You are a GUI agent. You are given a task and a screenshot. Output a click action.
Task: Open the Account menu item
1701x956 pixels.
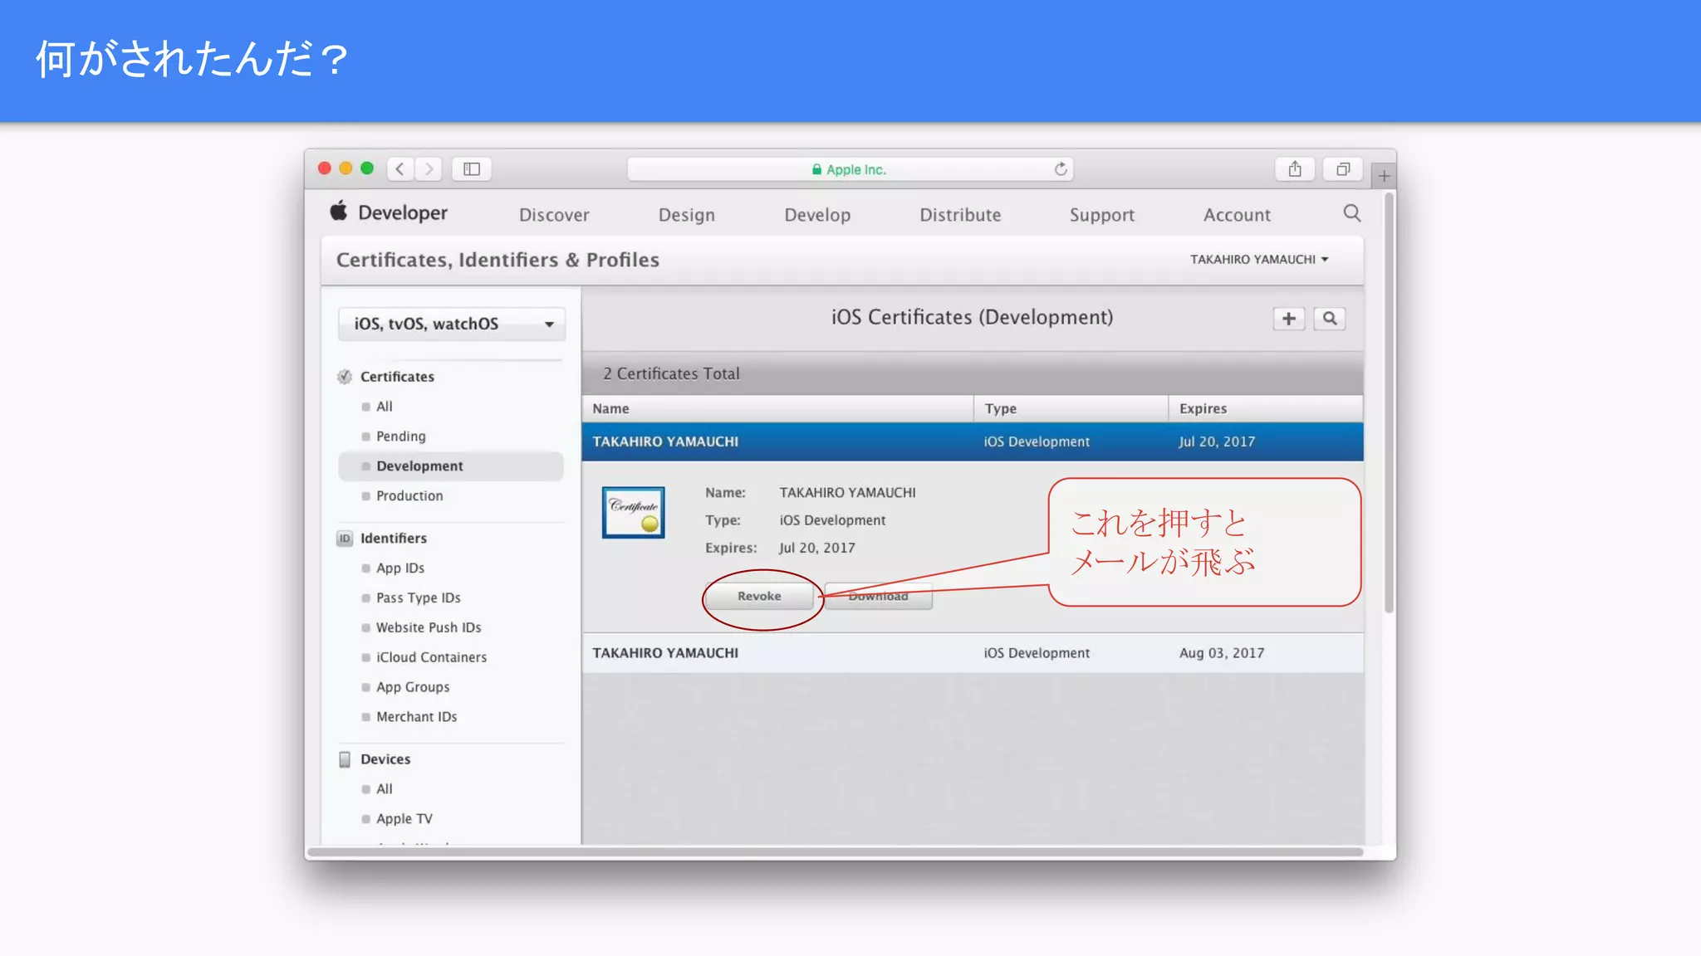click(1237, 215)
